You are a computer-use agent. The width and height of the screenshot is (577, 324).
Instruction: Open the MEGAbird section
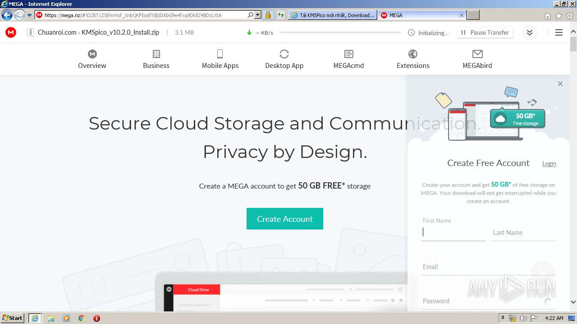point(477,59)
